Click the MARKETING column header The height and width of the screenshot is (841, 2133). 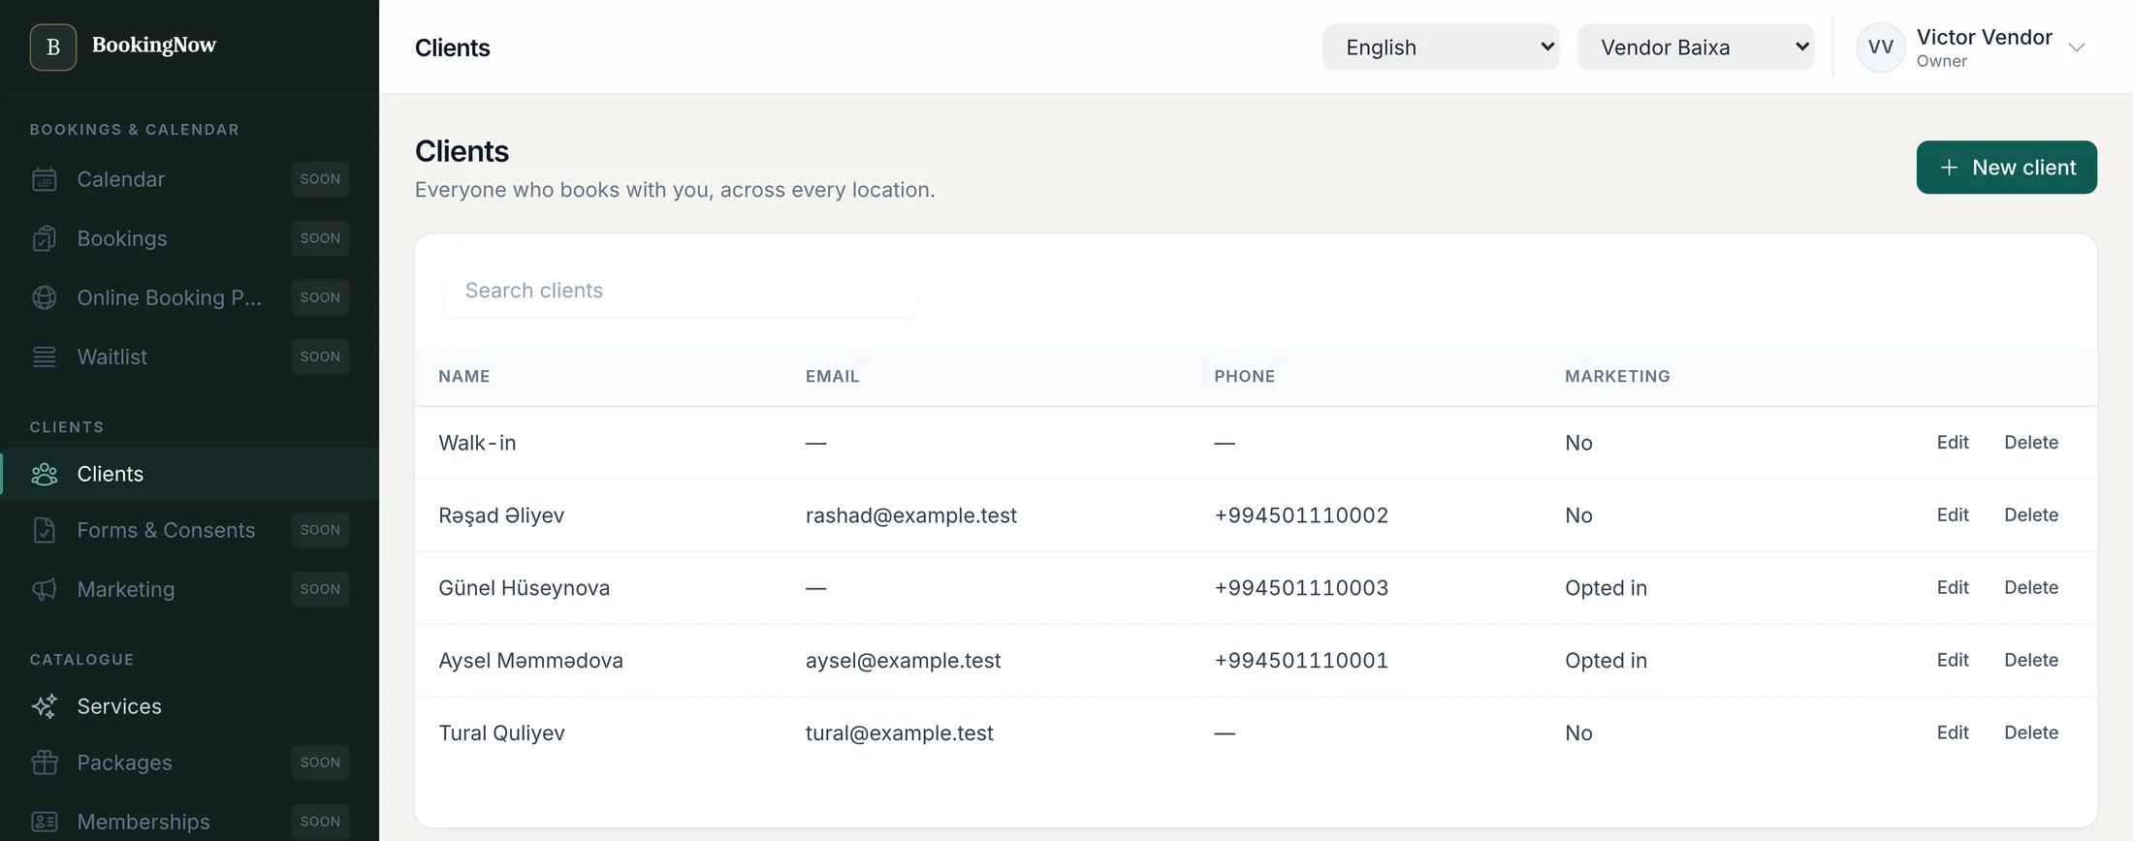(x=1617, y=377)
